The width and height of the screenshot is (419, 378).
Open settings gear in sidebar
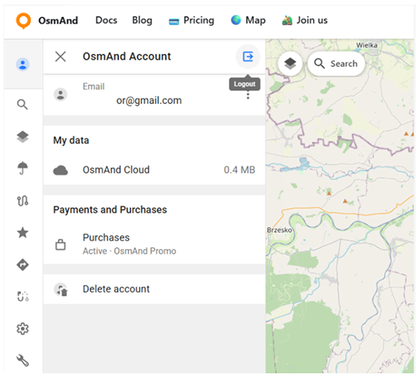click(22, 329)
